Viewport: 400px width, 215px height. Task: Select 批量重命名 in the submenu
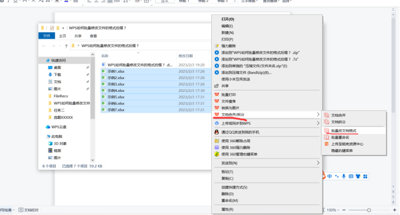tap(340, 138)
